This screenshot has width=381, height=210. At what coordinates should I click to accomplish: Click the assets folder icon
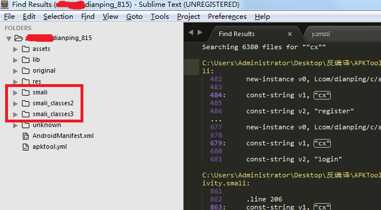click(26, 49)
